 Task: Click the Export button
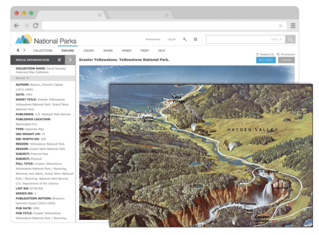(x=286, y=60)
